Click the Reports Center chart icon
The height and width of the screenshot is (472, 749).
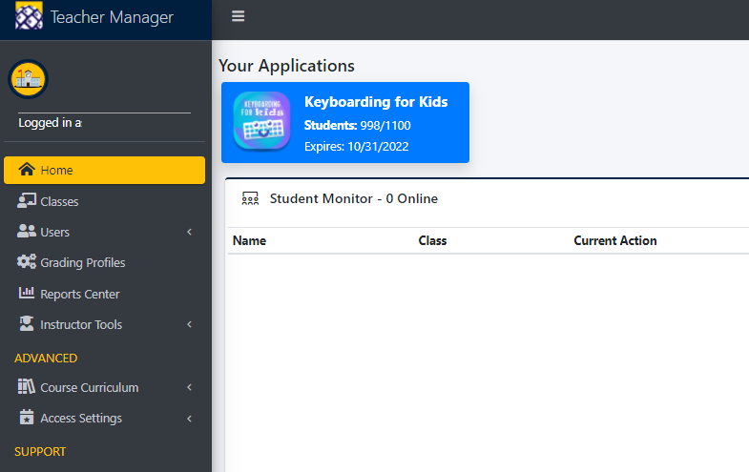tap(27, 293)
